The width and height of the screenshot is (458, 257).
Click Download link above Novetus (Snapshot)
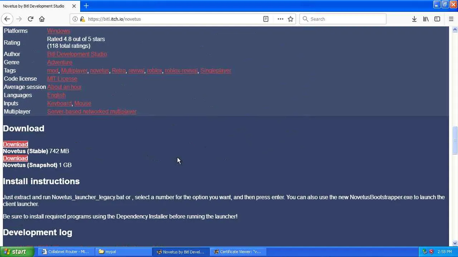coord(15,158)
